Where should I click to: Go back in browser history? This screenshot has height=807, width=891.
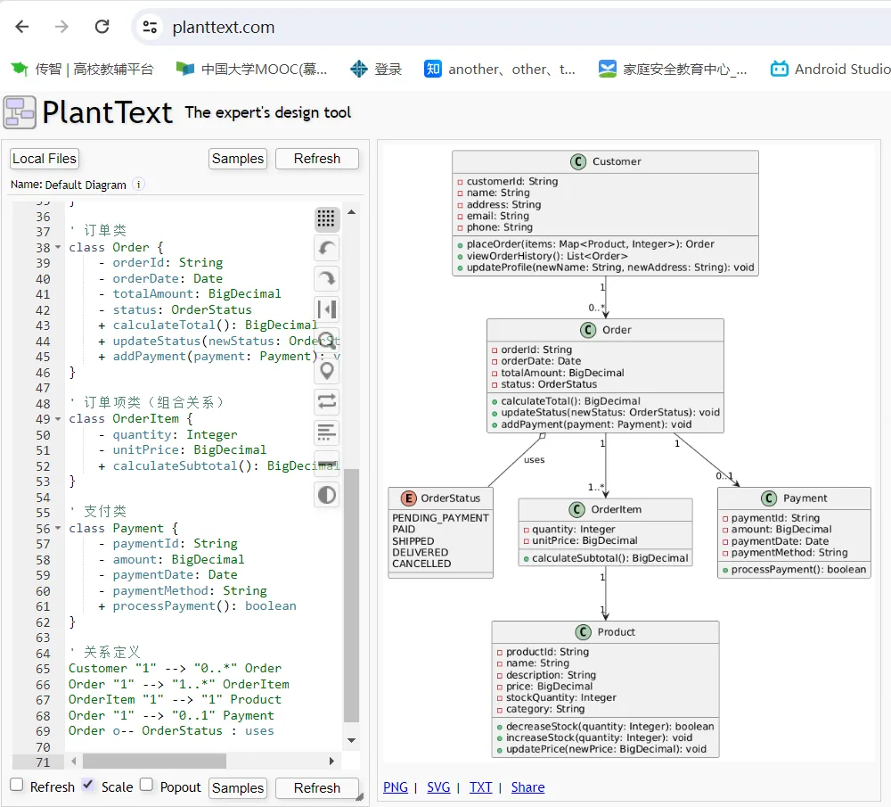point(22,27)
